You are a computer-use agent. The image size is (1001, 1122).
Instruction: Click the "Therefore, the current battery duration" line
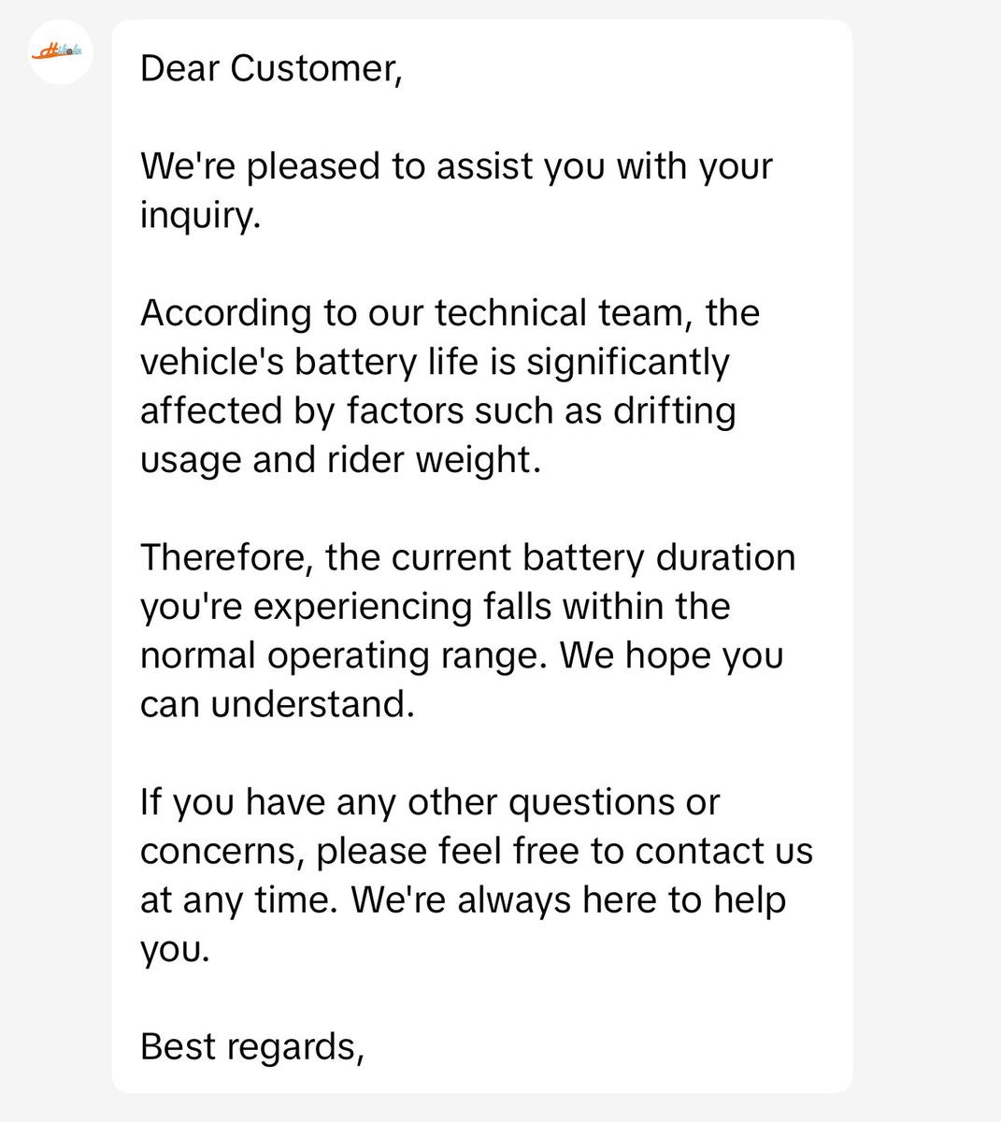click(x=467, y=557)
